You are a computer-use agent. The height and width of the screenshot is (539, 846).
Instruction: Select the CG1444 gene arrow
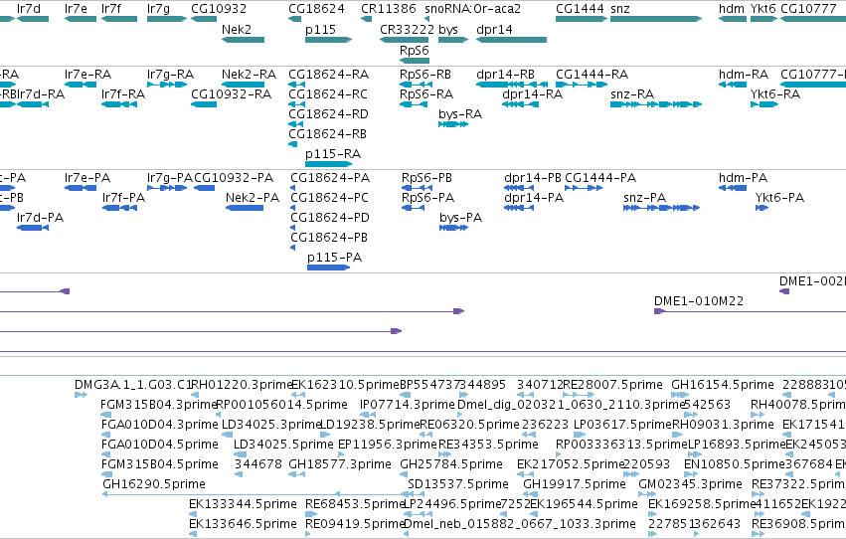pyautogui.click(x=582, y=19)
